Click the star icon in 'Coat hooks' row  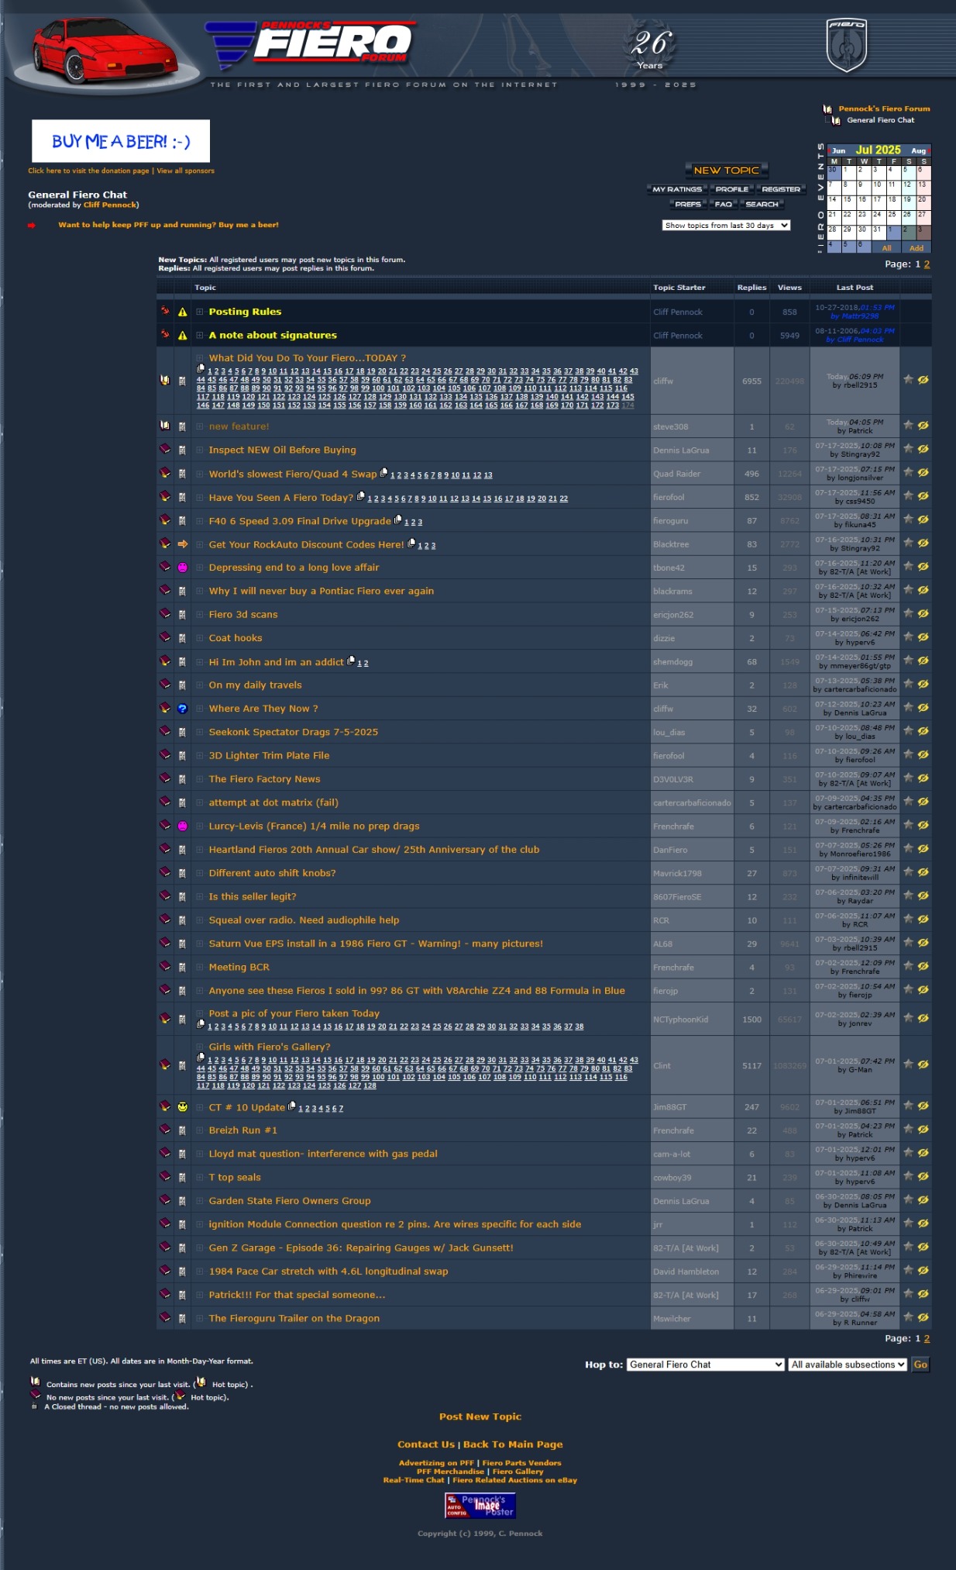[908, 637]
